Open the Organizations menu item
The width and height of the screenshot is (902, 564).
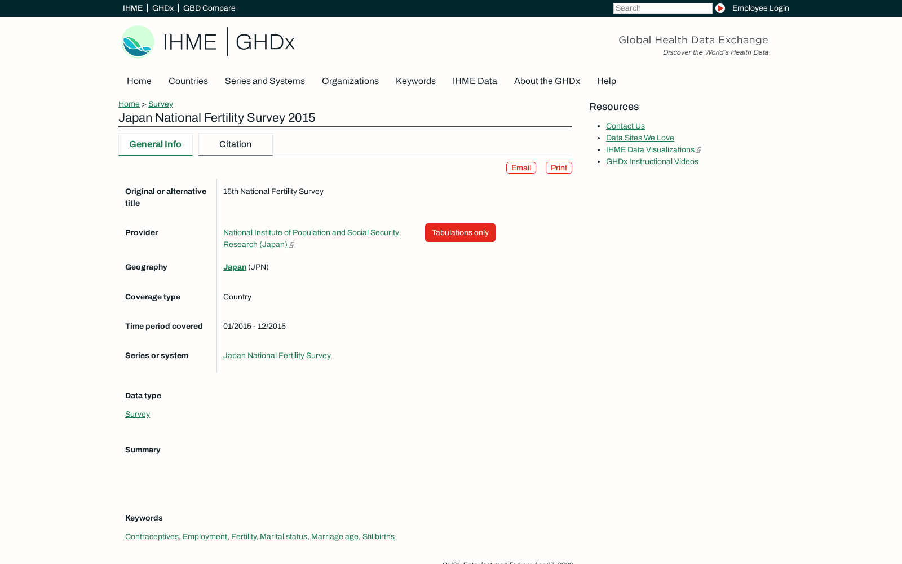pos(350,81)
